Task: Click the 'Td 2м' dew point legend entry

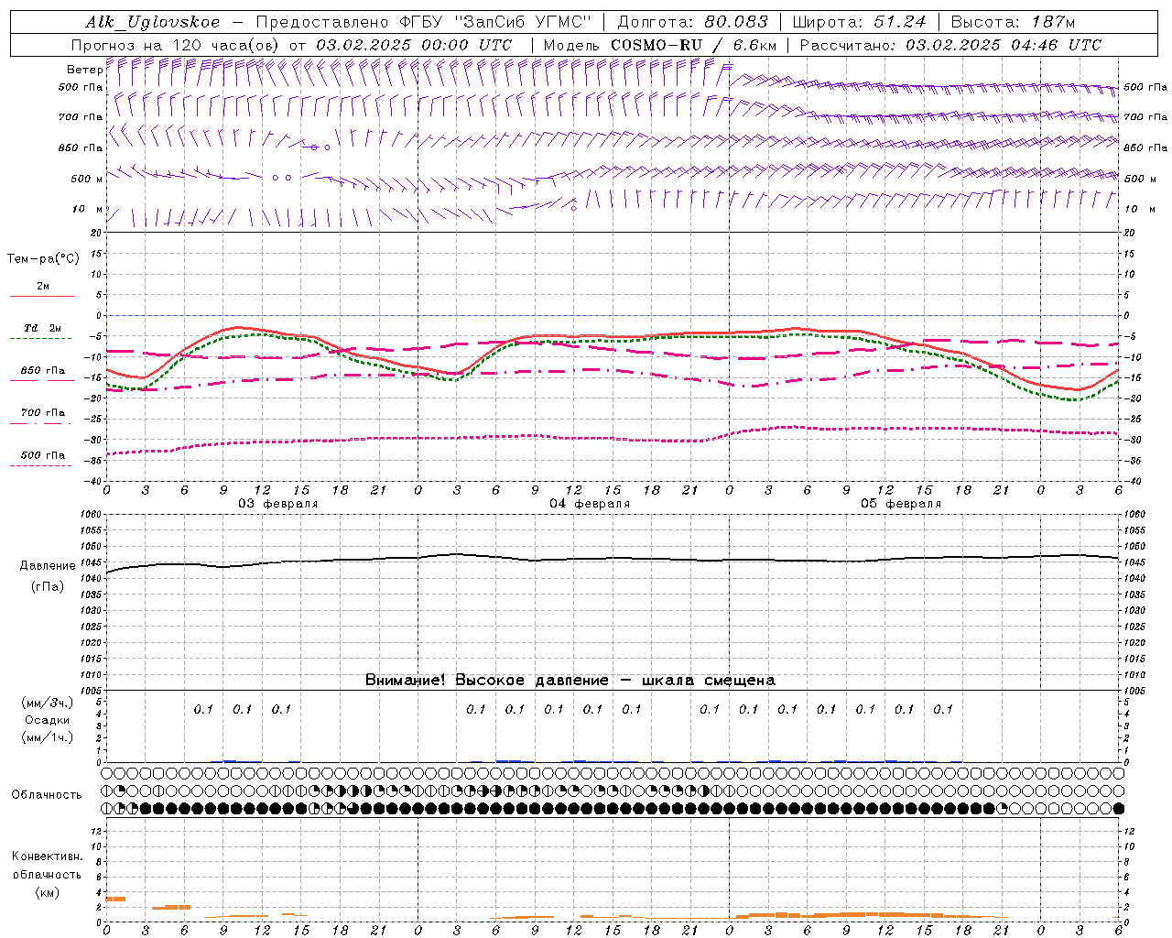Action: [x=42, y=328]
